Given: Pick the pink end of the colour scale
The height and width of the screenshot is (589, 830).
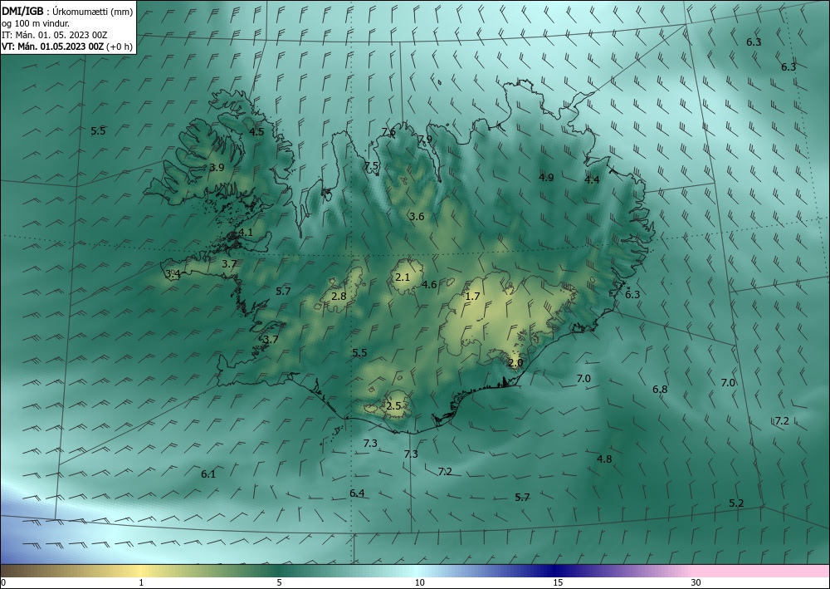Looking at the screenshot, I should [762, 571].
